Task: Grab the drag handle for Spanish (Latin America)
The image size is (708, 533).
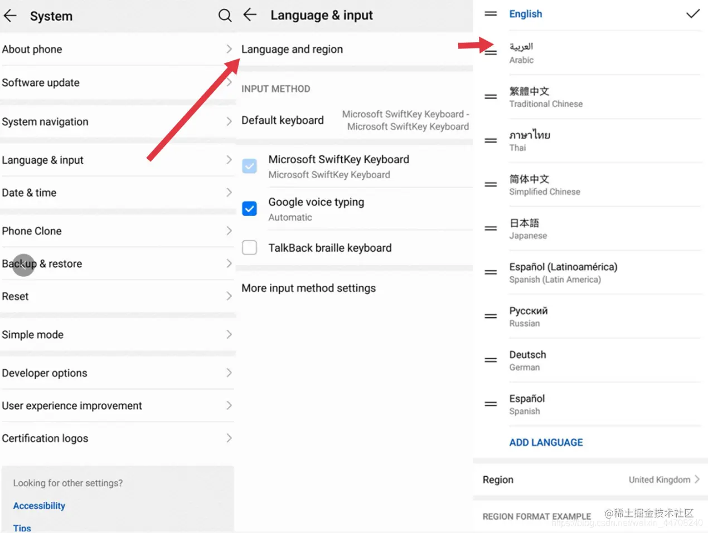Action: [x=491, y=272]
